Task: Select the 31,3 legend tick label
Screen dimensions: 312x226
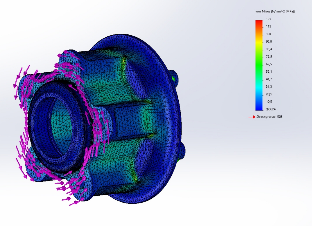Action: coord(269,87)
